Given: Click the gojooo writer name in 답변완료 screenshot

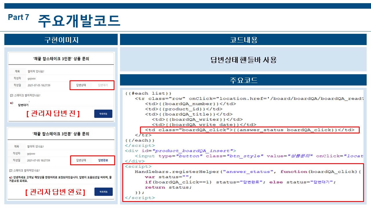Looking at the screenshot, I should 31,154.
